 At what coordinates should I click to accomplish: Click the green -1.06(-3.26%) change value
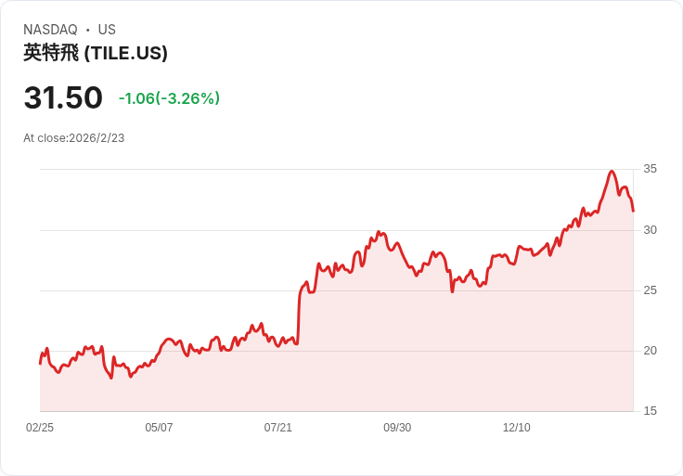[169, 98]
